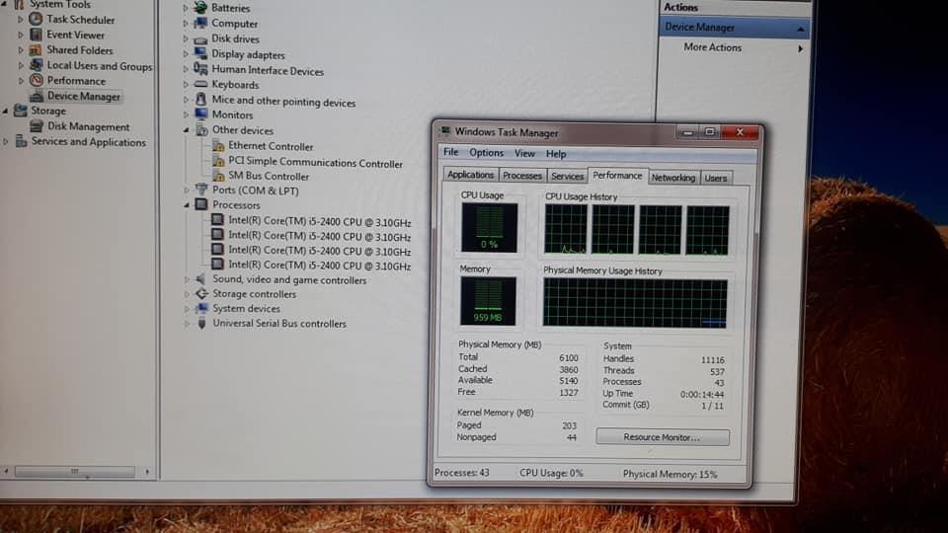The width and height of the screenshot is (948, 533).
Task: Collapse the Other devices category
Action: (x=187, y=130)
